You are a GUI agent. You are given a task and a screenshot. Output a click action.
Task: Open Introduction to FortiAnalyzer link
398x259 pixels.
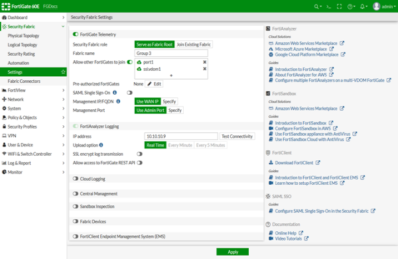click(x=300, y=69)
